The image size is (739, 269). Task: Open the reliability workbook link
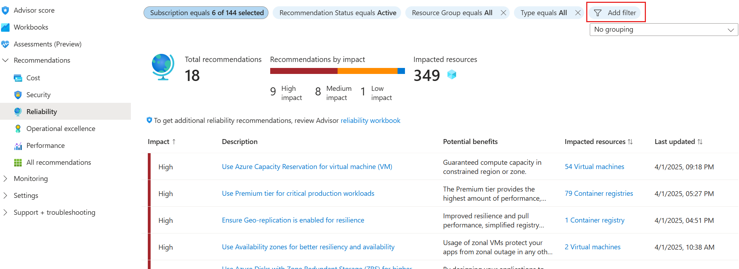point(370,120)
